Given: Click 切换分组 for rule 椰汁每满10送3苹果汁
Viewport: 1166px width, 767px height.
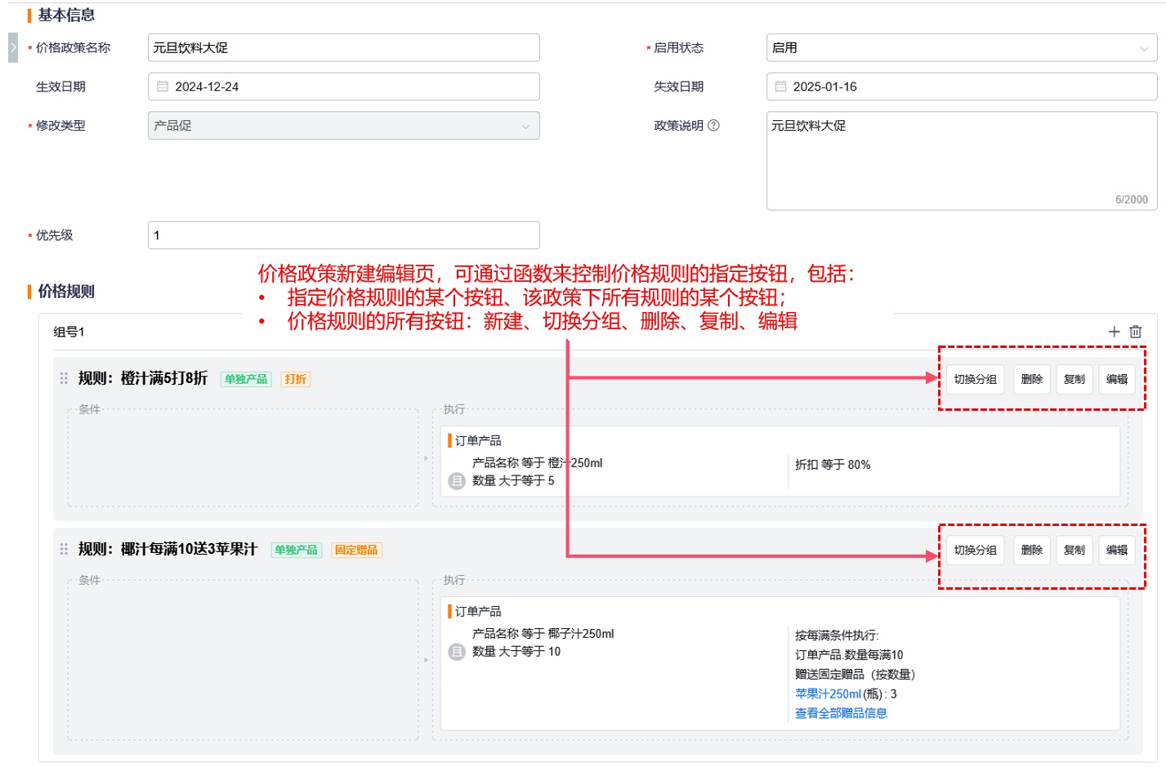Looking at the screenshot, I should pyautogui.click(x=975, y=550).
